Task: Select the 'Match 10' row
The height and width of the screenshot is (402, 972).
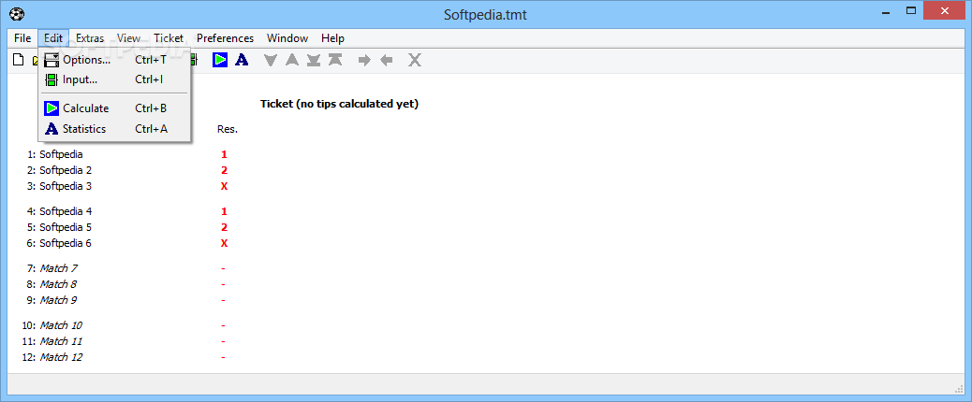Action: pyautogui.click(x=52, y=325)
